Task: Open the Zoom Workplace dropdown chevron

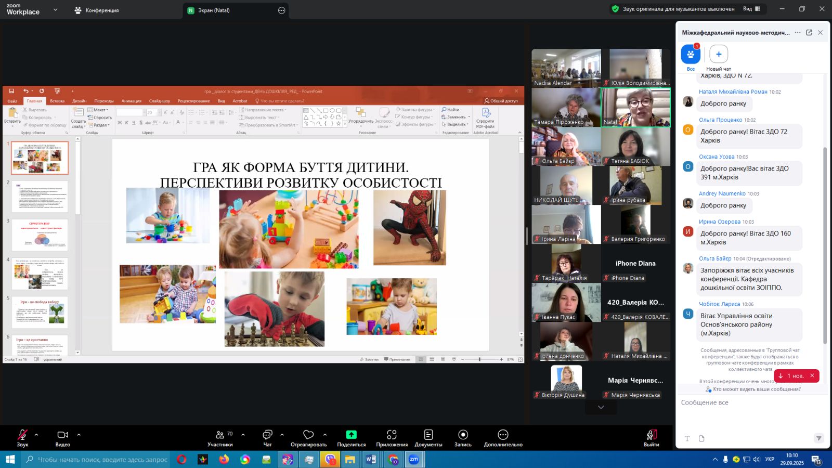Action: pyautogui.click(x=56, y=10)
